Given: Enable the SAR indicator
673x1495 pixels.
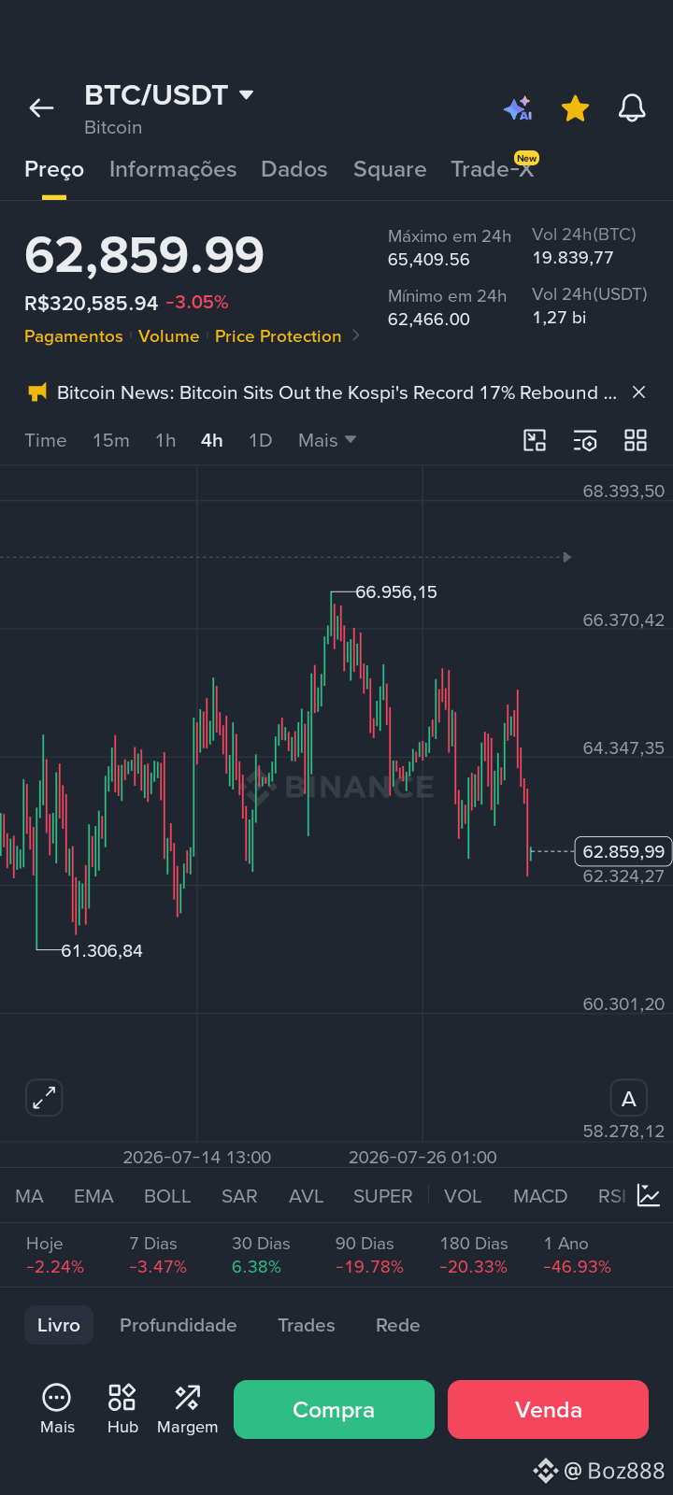Looking at the screenshot, I should pyautogui.click(x=239, y=1196).
